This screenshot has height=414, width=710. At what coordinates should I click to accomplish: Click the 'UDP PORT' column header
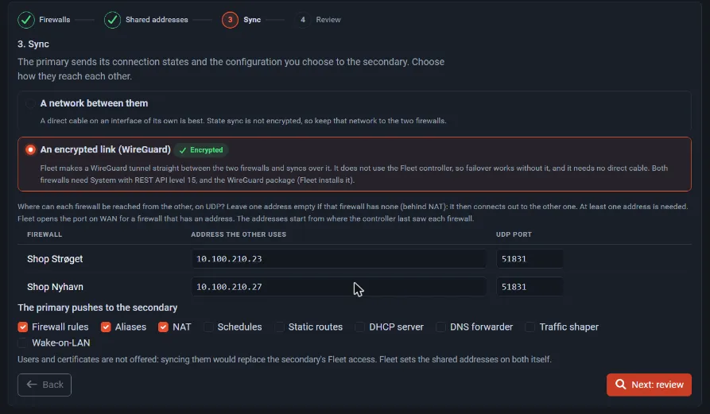click(514, 234)
